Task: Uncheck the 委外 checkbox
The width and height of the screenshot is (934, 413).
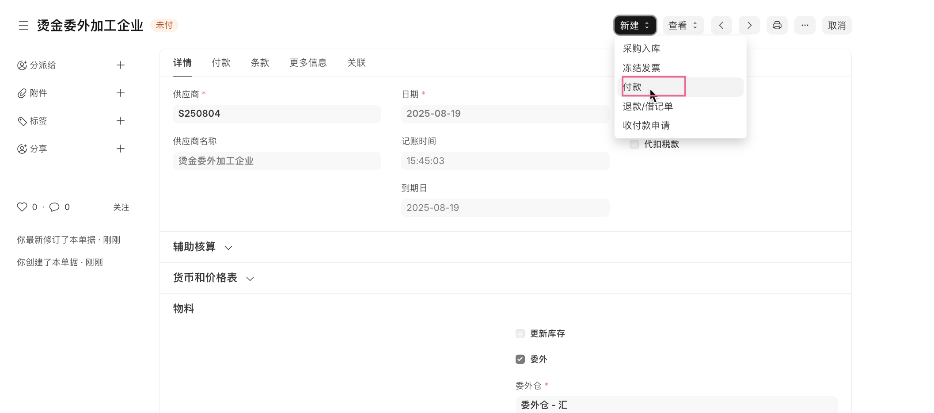Action: (x=520, y=359)
